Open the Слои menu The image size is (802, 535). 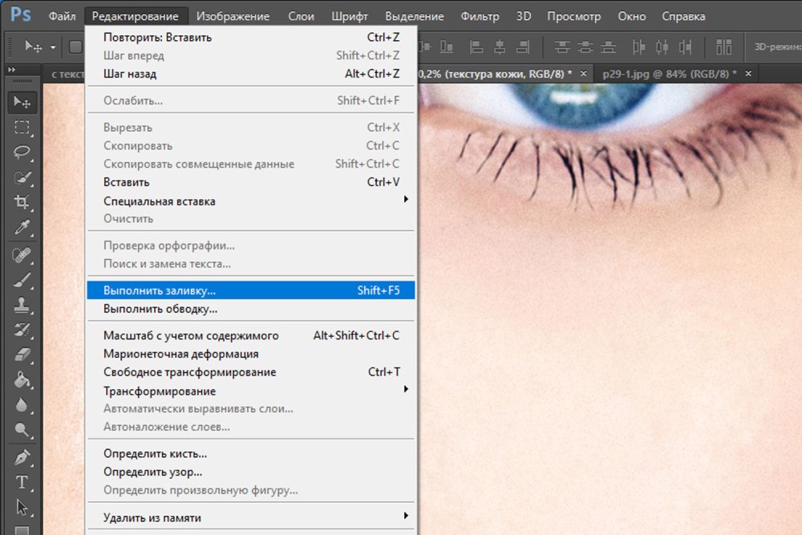[x=301, y=16]
